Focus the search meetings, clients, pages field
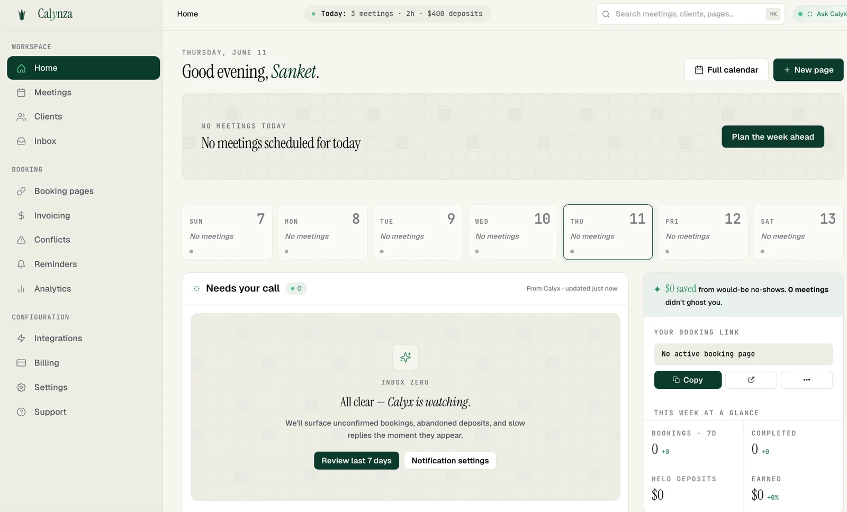Image resolution: width=847 pixels, height=512 pixels. coord(690,14)
